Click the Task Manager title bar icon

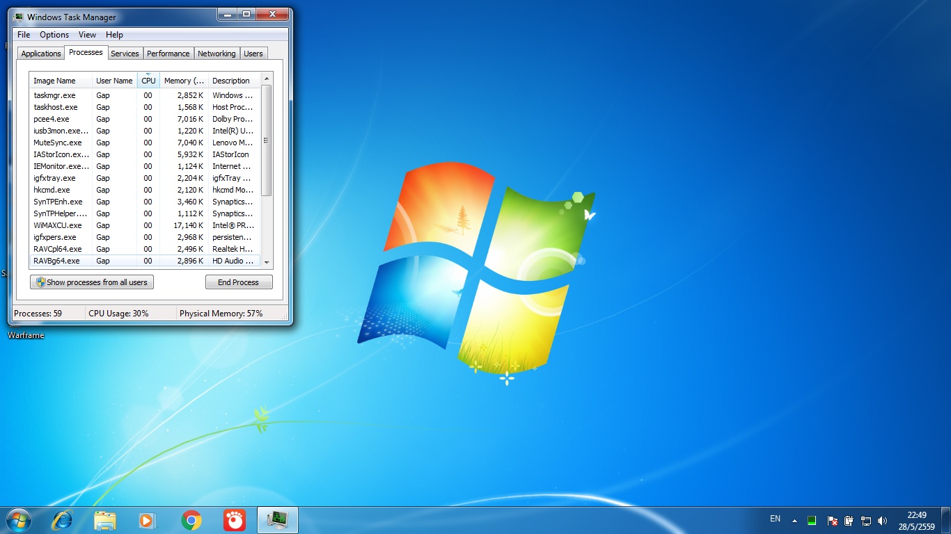pos(19,17)
